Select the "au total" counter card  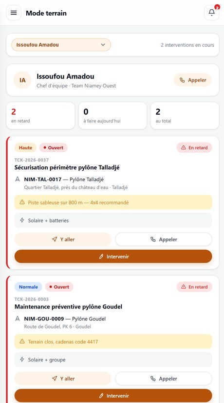click(x=185, y=116)
